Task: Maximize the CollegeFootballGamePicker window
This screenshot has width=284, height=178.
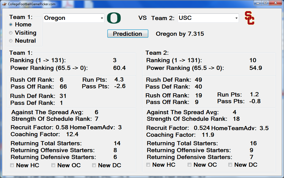Action: coord(265,3)
